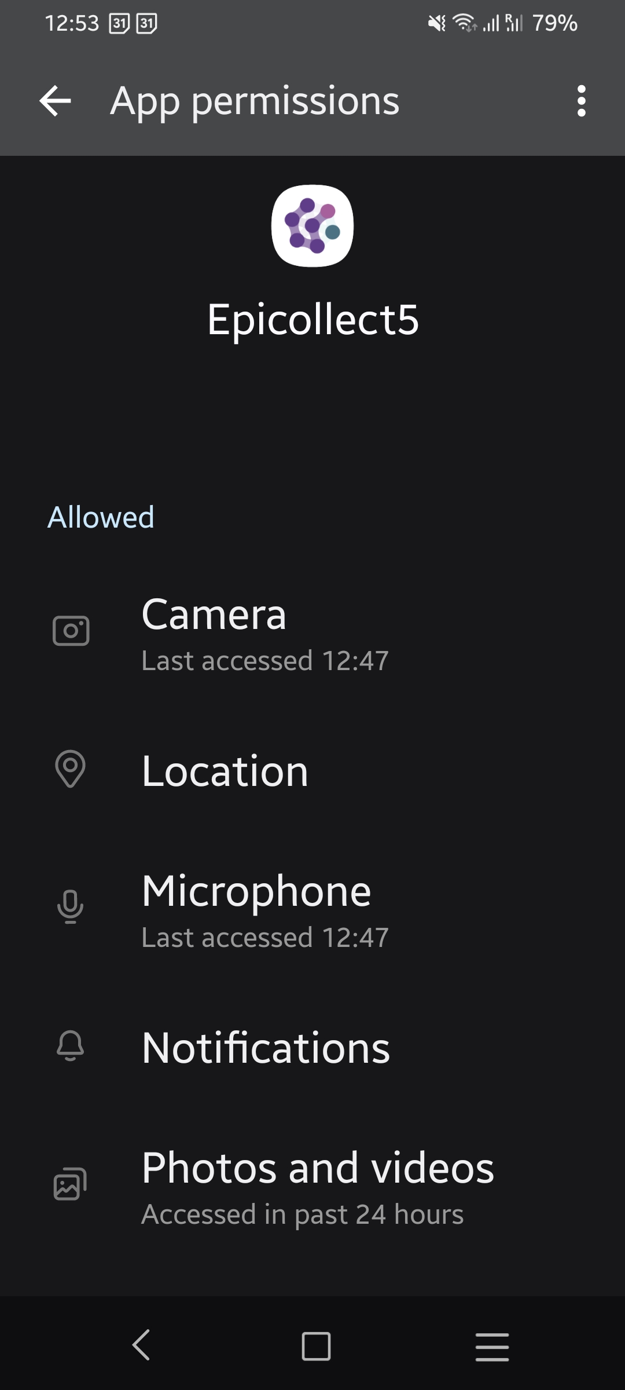Open the Notifications permission entry
625x1390 pixels.
(312, 1048)
